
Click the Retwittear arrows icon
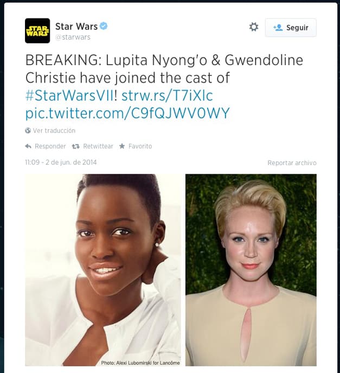[x=75, y=146]
